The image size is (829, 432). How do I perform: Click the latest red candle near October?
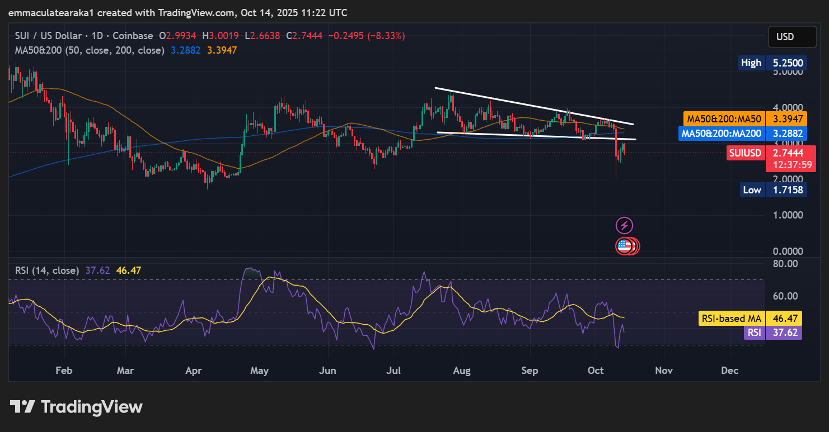click(x=624, y=149)
